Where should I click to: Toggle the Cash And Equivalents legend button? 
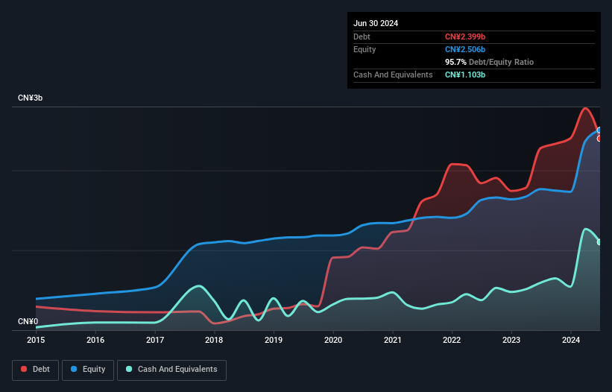point(171,370)
